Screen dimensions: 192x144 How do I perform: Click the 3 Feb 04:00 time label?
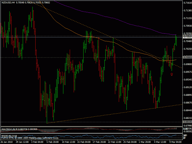(x=37, y=142)
